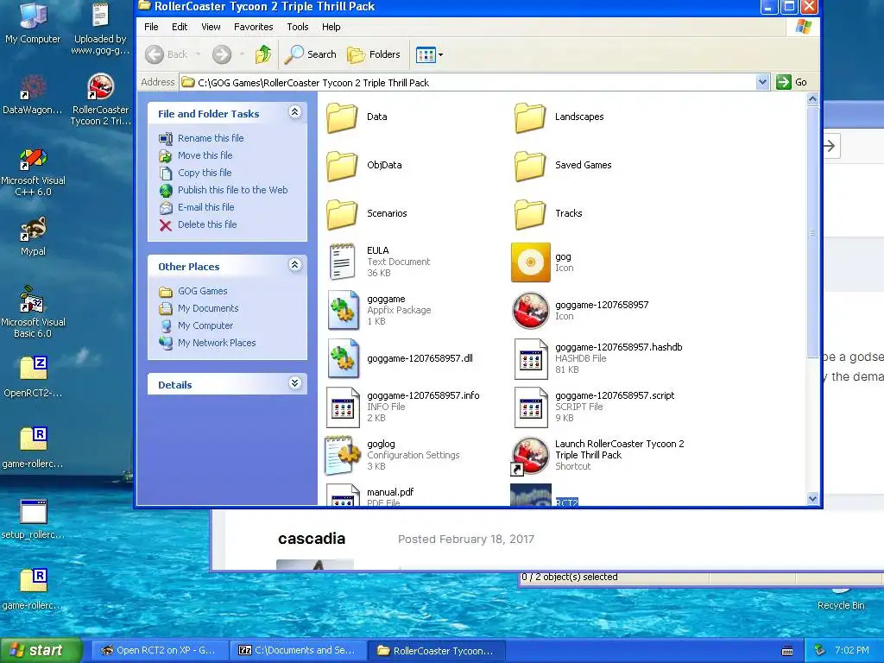Open the Tools menu
The image size is (884, 663).
[x=297, y=27]
